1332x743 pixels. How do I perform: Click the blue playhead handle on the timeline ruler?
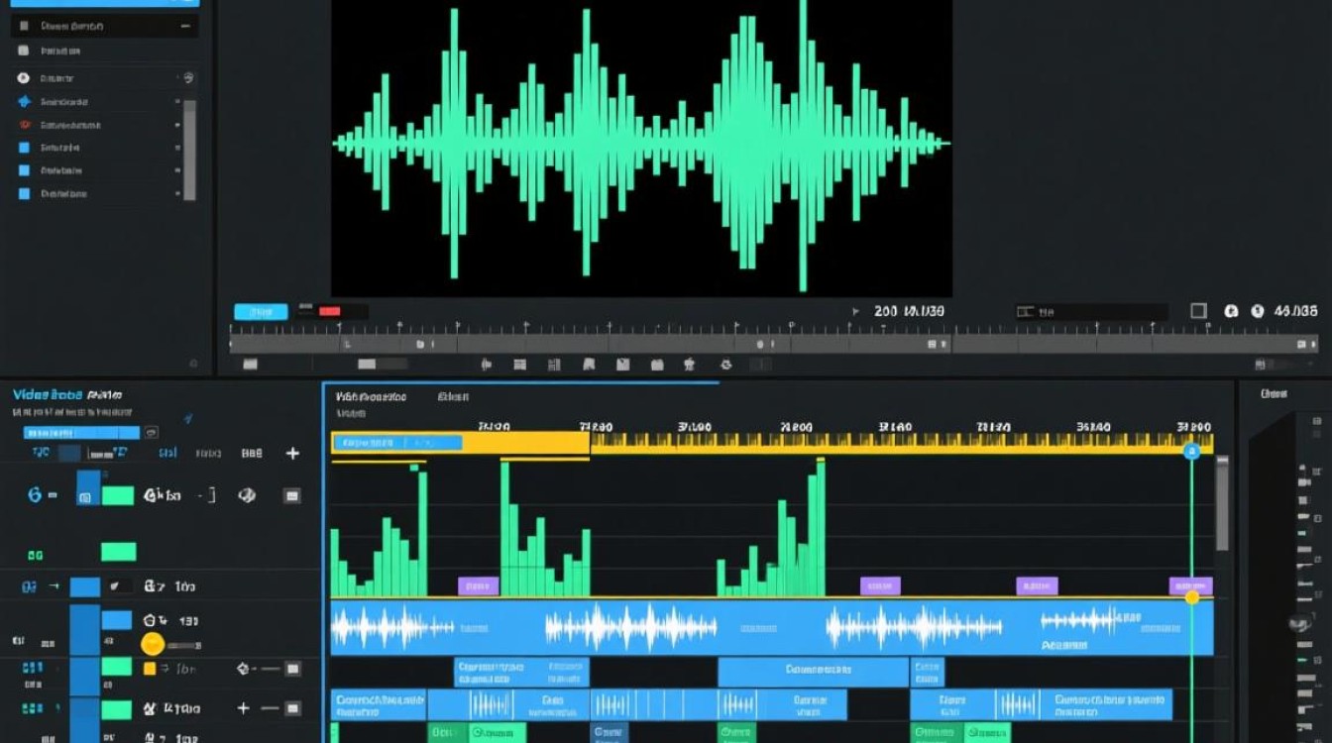1192,451
